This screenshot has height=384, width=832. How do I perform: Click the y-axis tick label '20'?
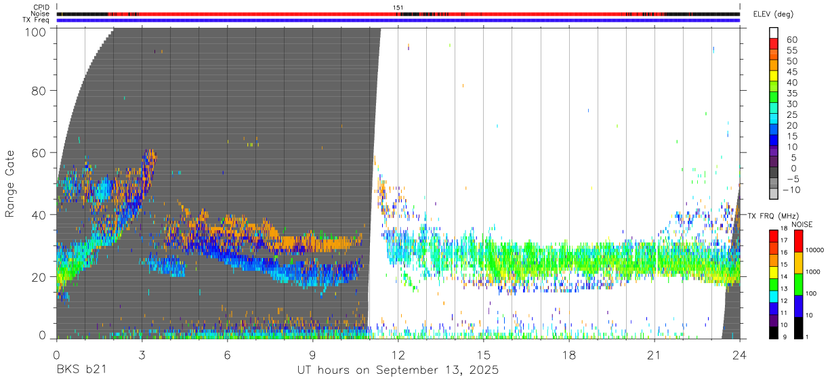point(40,276)
